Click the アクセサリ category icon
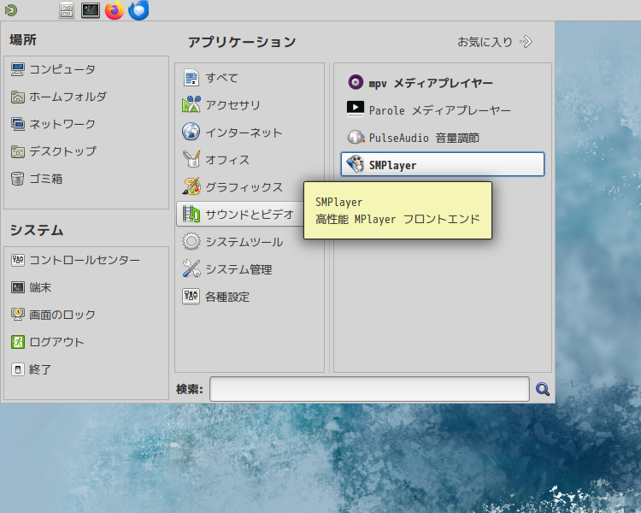The width and height of the screenshot is (641, 513). (191, 105)
